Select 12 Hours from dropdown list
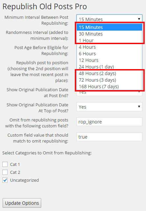Viewport: 146px width, 211px height. click(109, 60)
